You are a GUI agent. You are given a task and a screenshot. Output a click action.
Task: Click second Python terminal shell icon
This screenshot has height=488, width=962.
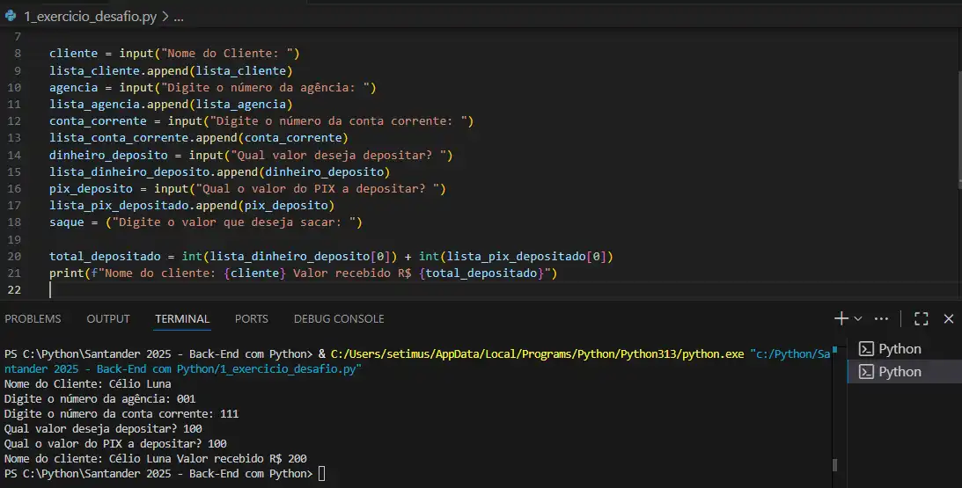[866, 372]
